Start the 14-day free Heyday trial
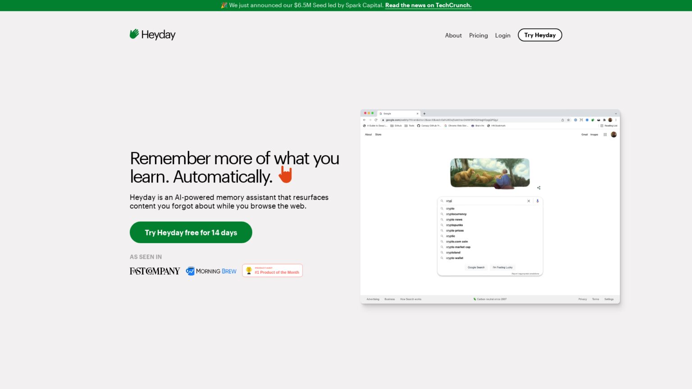 (191, 232)
